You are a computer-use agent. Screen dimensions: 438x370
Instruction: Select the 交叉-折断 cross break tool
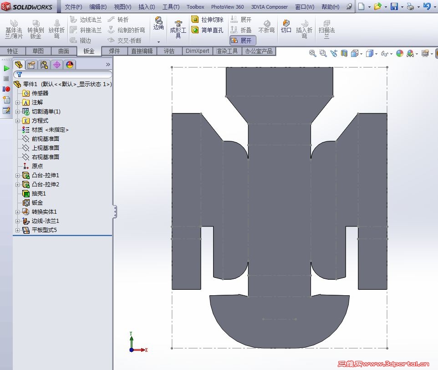(x=125, y=41)
